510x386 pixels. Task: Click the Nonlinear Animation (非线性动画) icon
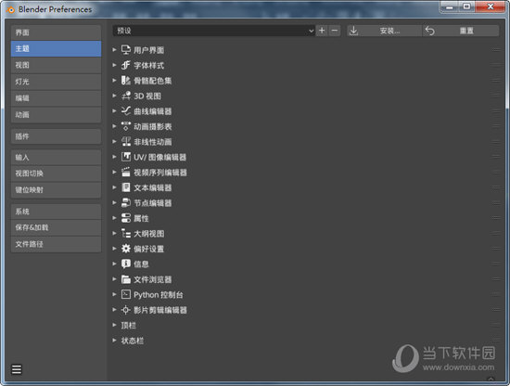tap(125, 142)
